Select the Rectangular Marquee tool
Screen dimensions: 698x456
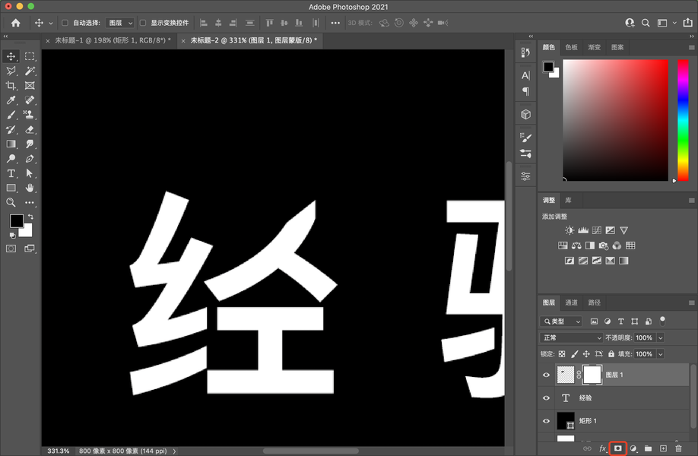click(30, 56)
